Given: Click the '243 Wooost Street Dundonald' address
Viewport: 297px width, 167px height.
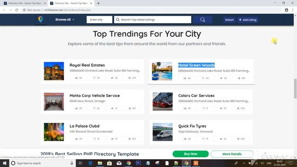Looking at the screenshot, I should (x=91, y=131).
